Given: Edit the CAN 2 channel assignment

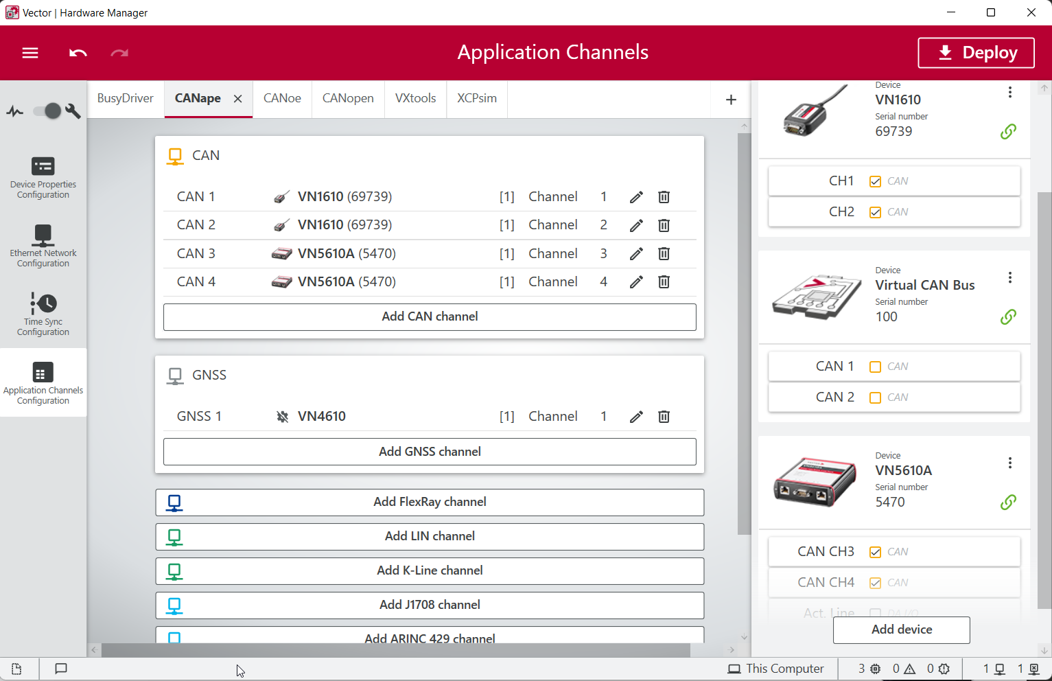Looking at the screenshot, I should pyautogui.click(x=636, y=225).
